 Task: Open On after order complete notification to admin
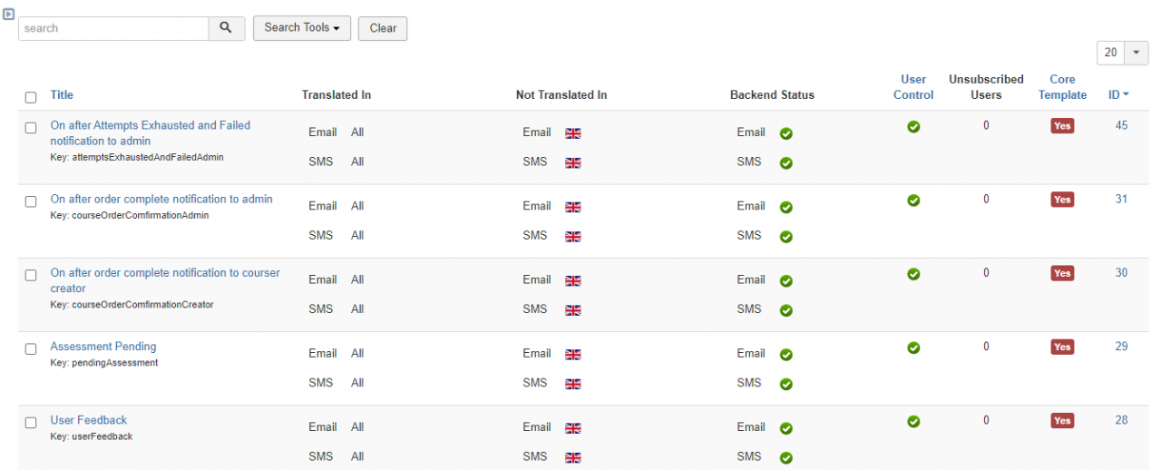[x=161, y=200]
